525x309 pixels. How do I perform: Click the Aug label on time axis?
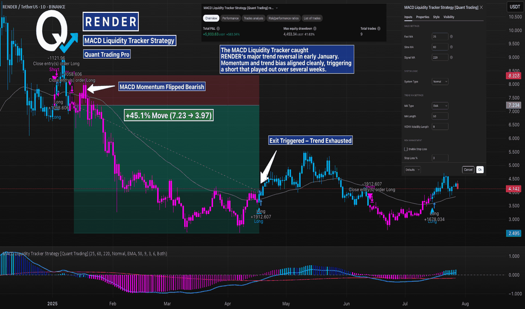[x=465, y=303]
